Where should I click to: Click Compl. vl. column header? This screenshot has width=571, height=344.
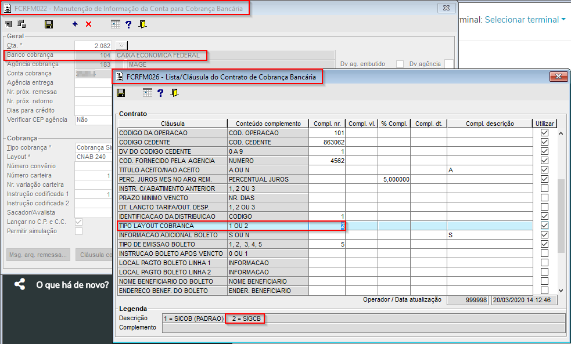pyautogui.click(x=362, y=124)
